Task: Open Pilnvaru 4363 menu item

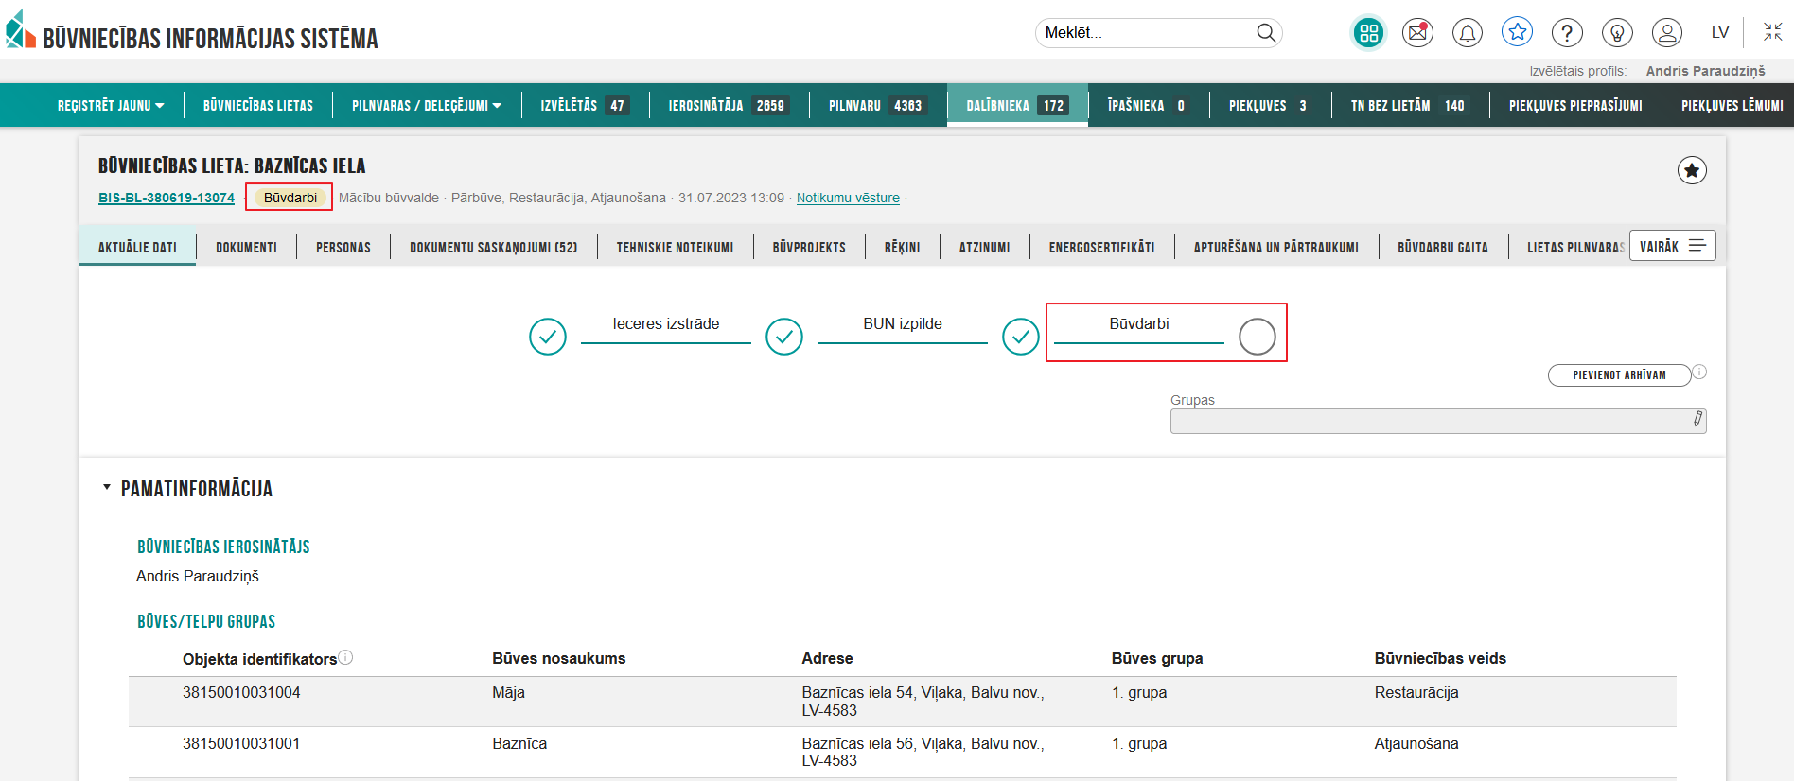Action: click(x=876, y=106)
